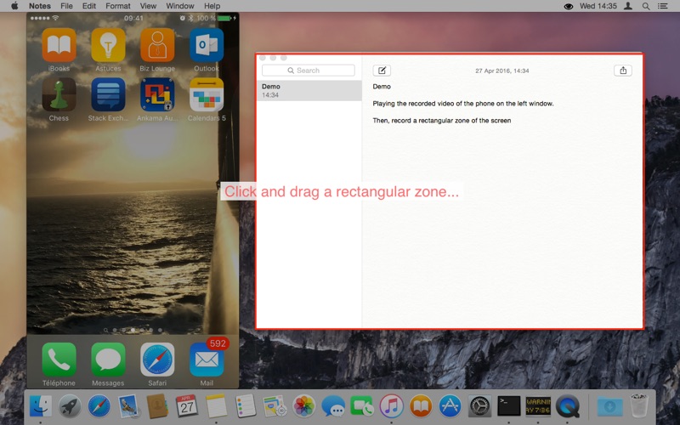Image resolution: width=680 pixels, height=425 pixels.
Task: Open the Biz Lounge app on the phone
Action: point(157,45)
